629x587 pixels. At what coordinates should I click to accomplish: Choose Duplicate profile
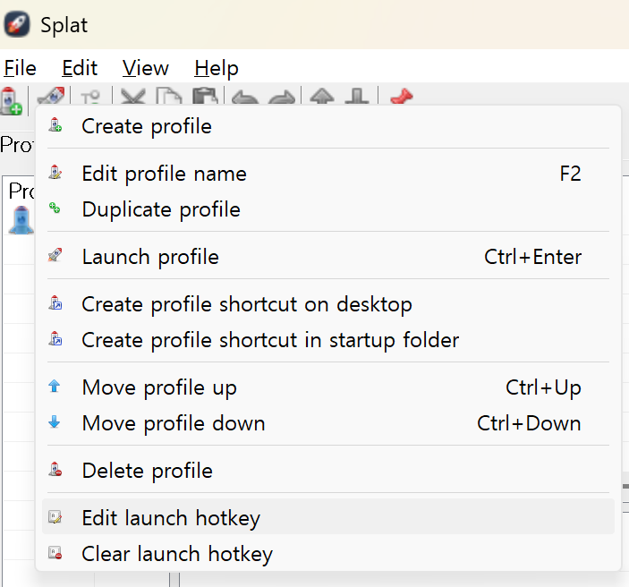coord(328,209)
